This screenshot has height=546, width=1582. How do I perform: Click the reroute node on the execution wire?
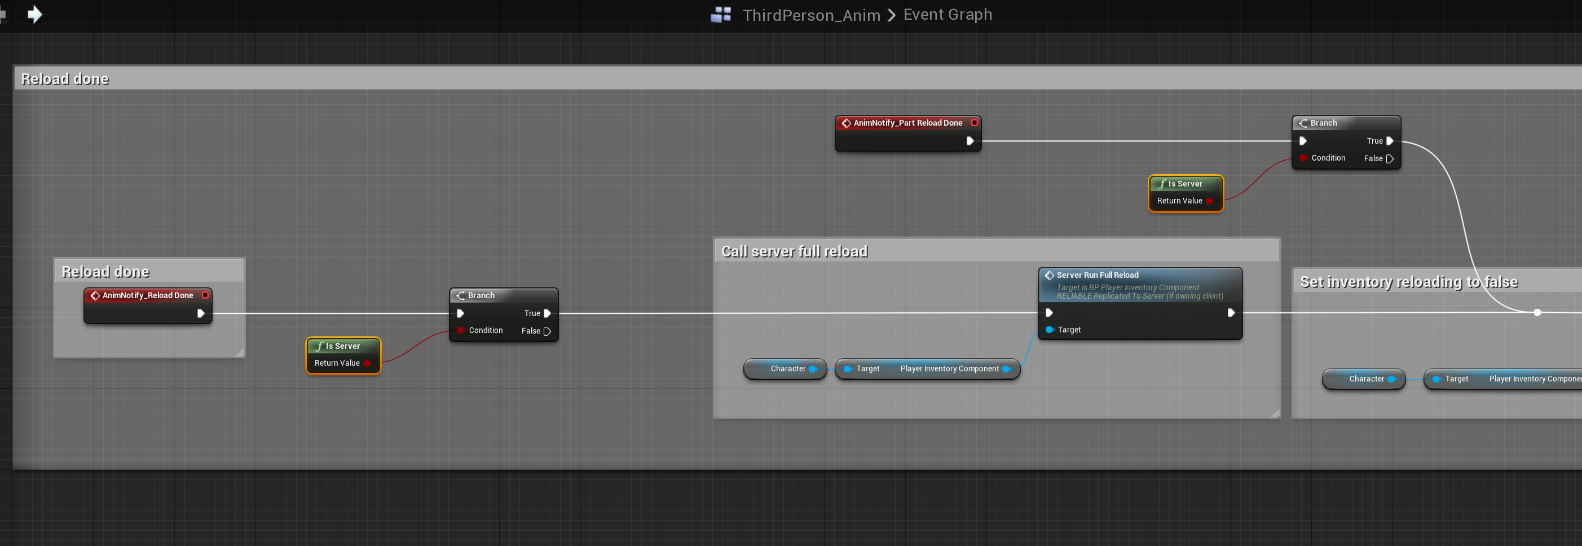[1536, 313]
